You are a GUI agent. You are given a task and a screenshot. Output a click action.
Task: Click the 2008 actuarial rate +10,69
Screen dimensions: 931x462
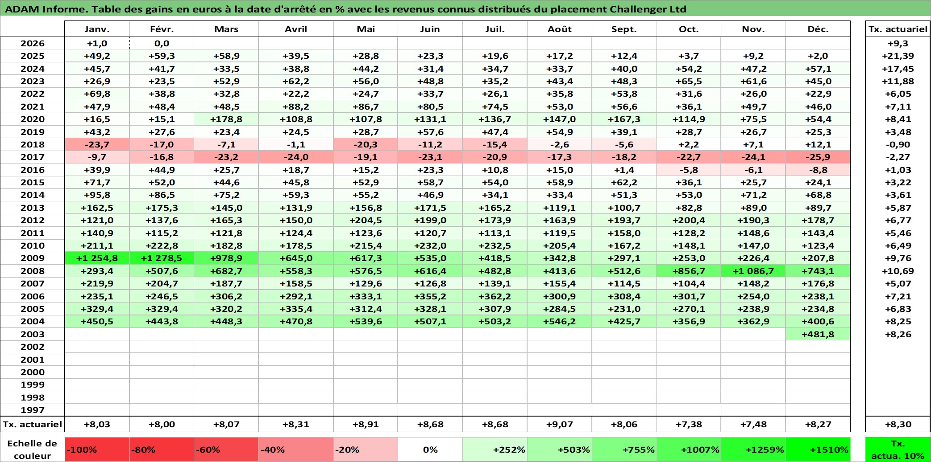(x=898, y=271)
